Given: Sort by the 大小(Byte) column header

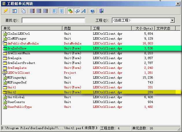Looking at the screenshot, I should (144, 28).
